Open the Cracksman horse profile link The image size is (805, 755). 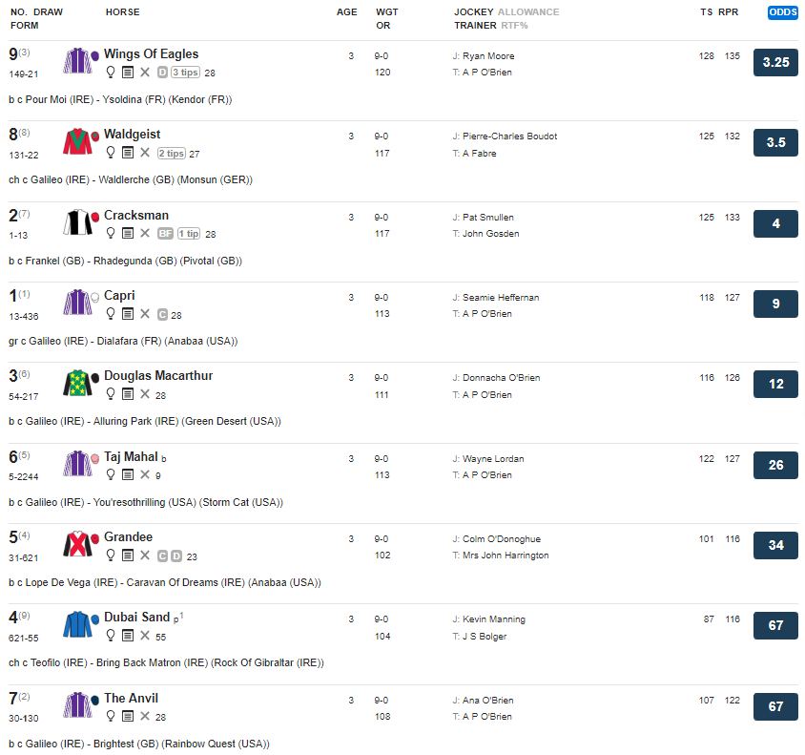[x=136, y=216]
